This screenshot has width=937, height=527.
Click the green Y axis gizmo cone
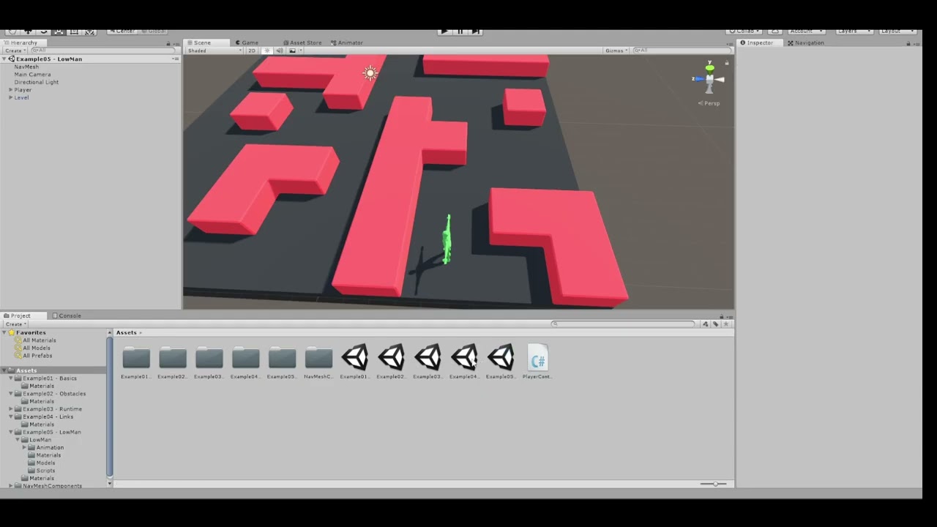click(709, 68)
